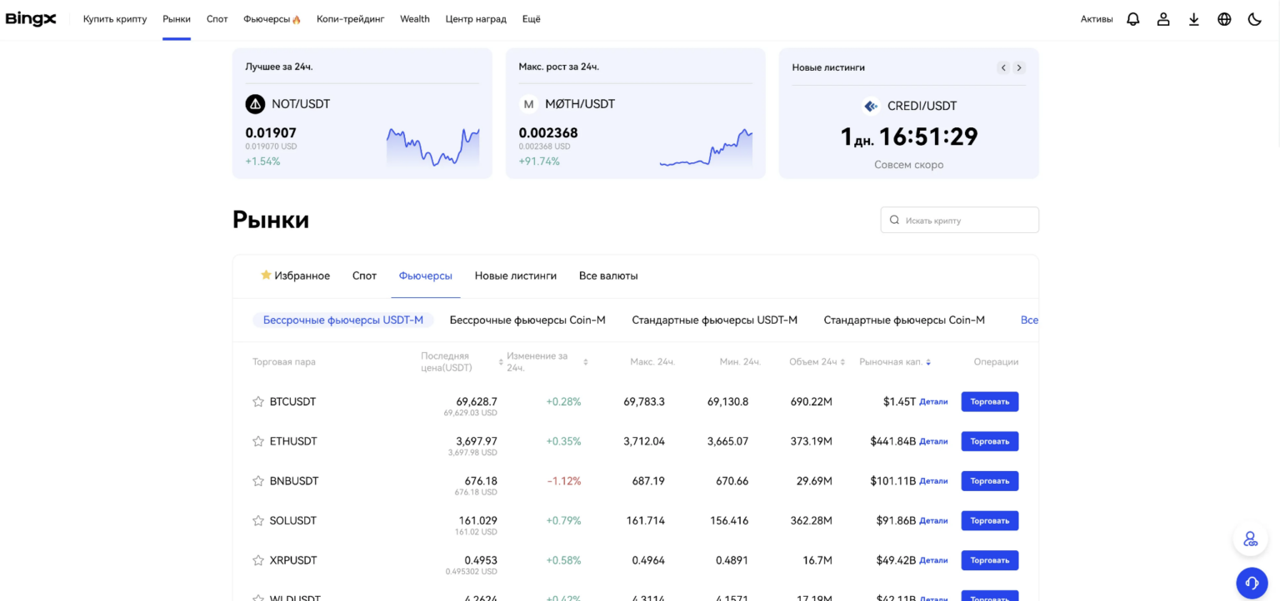Image resolution: width=1280 pixels, height=601 pixels.
Task: Click the NOT token icon on top card
Action: [255, 103]
